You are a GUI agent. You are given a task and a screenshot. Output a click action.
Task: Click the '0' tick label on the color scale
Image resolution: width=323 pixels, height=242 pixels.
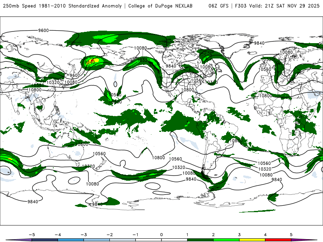point(161,235)
